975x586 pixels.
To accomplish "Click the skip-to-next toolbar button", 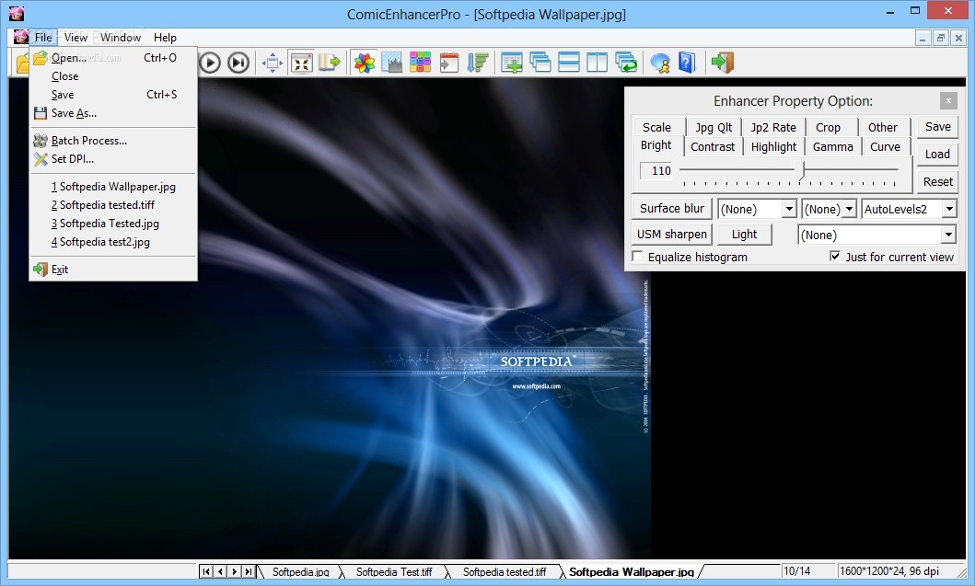I will pyautogui.click(x=238, y=63).
